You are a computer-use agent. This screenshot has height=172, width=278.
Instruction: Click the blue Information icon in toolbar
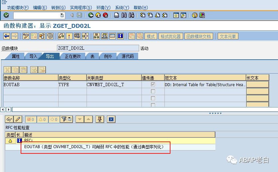[121, 36]
